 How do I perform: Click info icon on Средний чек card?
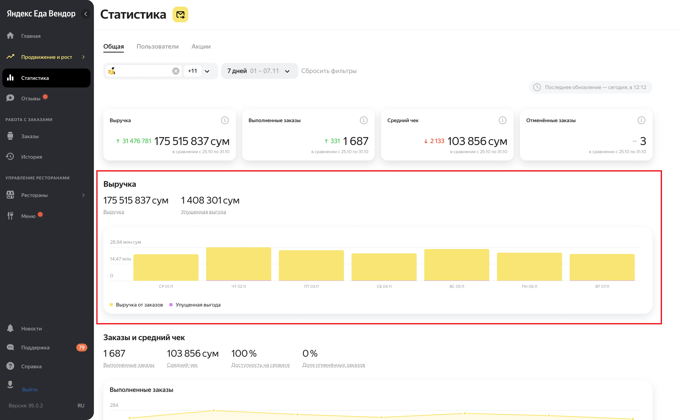pos(502,120)
